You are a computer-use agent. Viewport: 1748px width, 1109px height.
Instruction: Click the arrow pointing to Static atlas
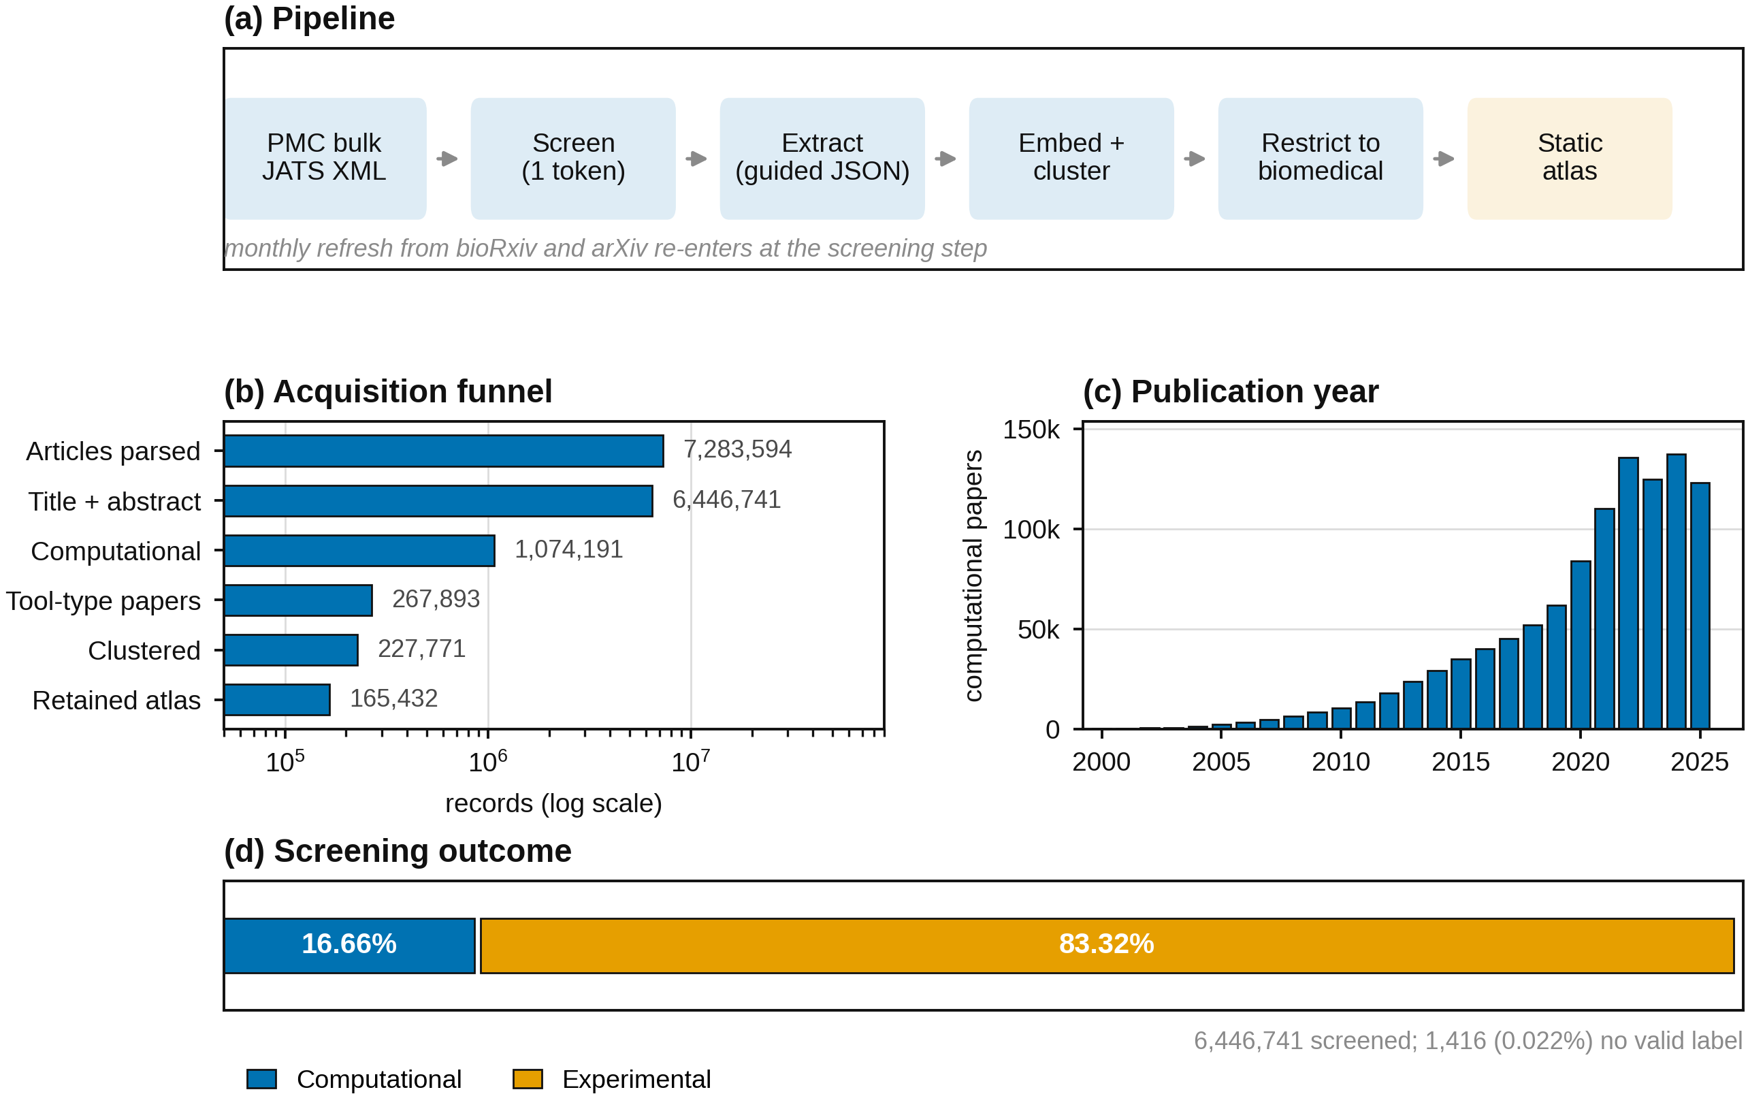(1444, 158)
